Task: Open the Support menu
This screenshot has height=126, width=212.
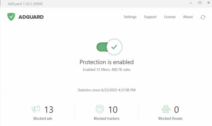Action: [150, 17]
